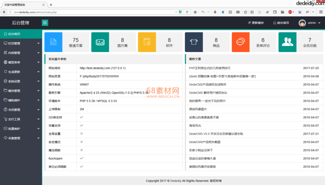
Task: Open 支付工具 sidebar menu
Action: pyautogui.click(x=21, y=119)
